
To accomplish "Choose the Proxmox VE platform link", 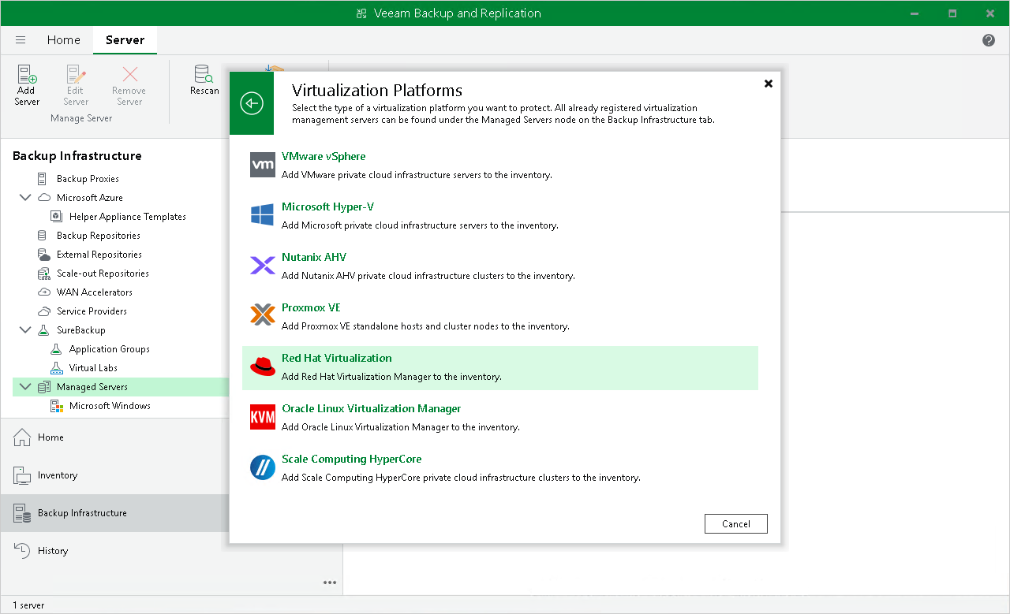I will [x=311, y=308].
